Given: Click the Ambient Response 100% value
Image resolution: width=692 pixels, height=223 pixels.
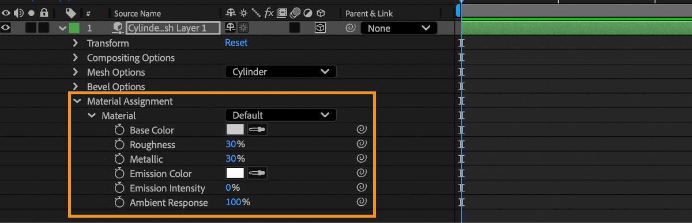Looking at the screenshot, I should pyautogui.click(x=238, y=202).
